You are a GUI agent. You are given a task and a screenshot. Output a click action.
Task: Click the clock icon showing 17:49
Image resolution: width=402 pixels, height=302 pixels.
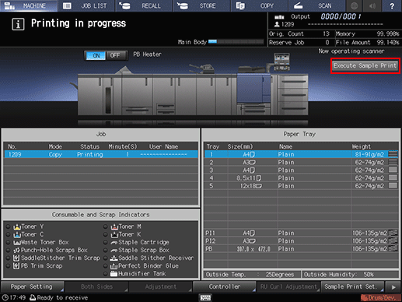(x=5, y=297)
